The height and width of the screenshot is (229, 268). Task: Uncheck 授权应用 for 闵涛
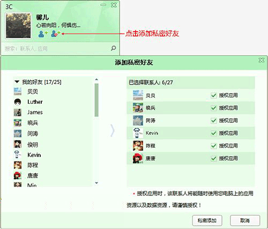click(213, 120)
